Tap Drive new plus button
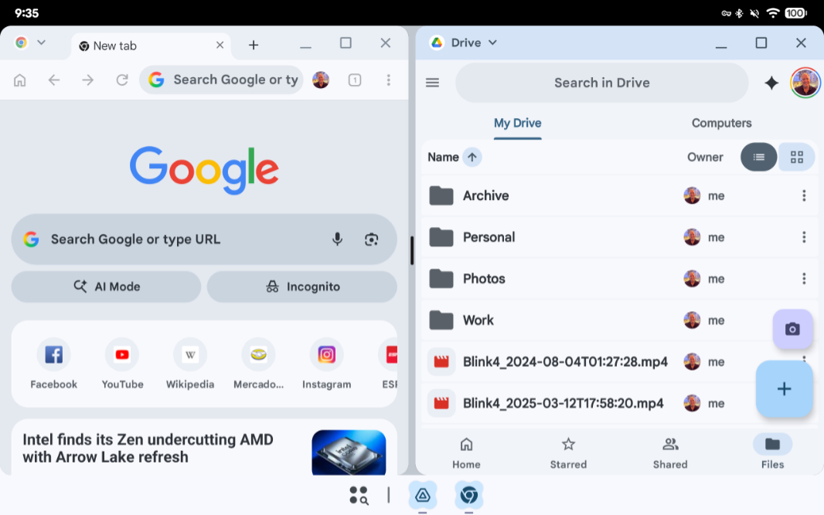 pyautogui.click(x=784, y=389)
